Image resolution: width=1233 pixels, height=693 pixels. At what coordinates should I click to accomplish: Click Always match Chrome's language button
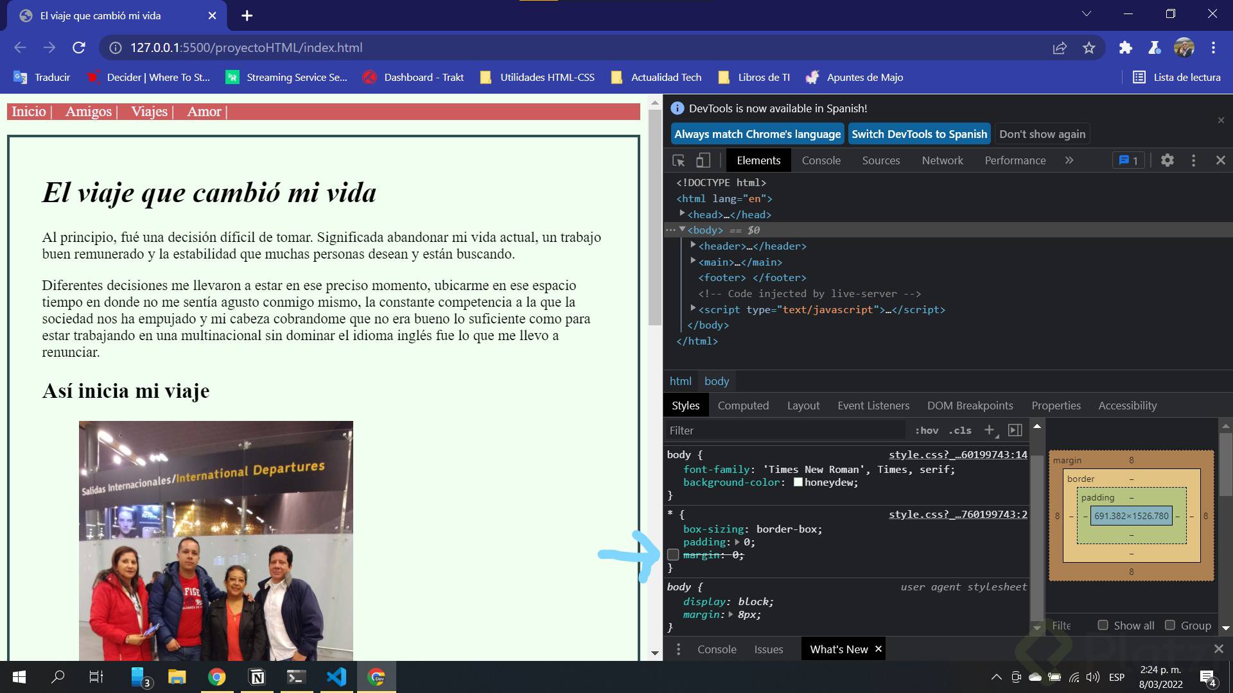[757, 134]
